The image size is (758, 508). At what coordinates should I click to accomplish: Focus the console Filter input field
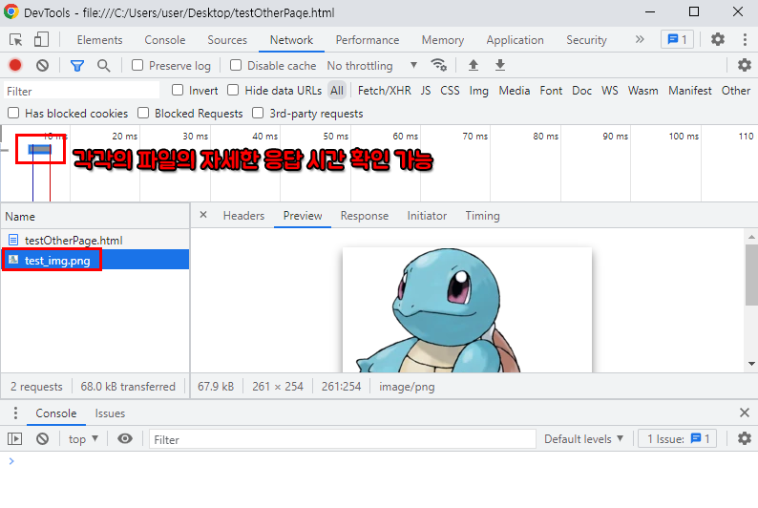click(x=343, y=439)
